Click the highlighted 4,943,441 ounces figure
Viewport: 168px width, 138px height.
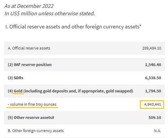click(x=152, y=105)
